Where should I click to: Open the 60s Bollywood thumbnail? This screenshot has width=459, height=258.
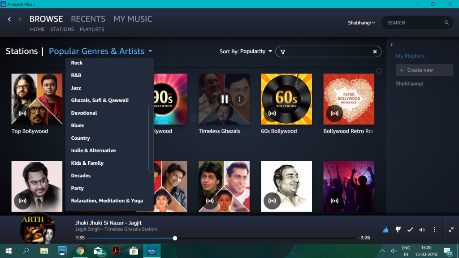pyautogui.click(x=286, y=99)
